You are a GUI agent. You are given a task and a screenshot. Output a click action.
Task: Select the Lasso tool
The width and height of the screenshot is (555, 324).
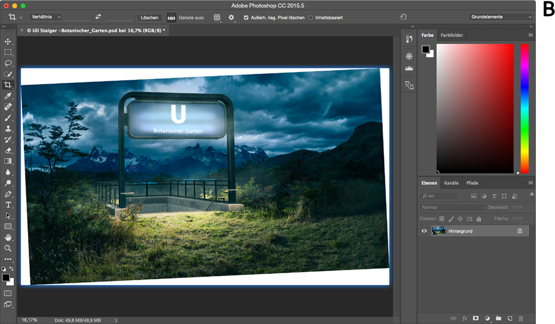[x=8, y=63]
